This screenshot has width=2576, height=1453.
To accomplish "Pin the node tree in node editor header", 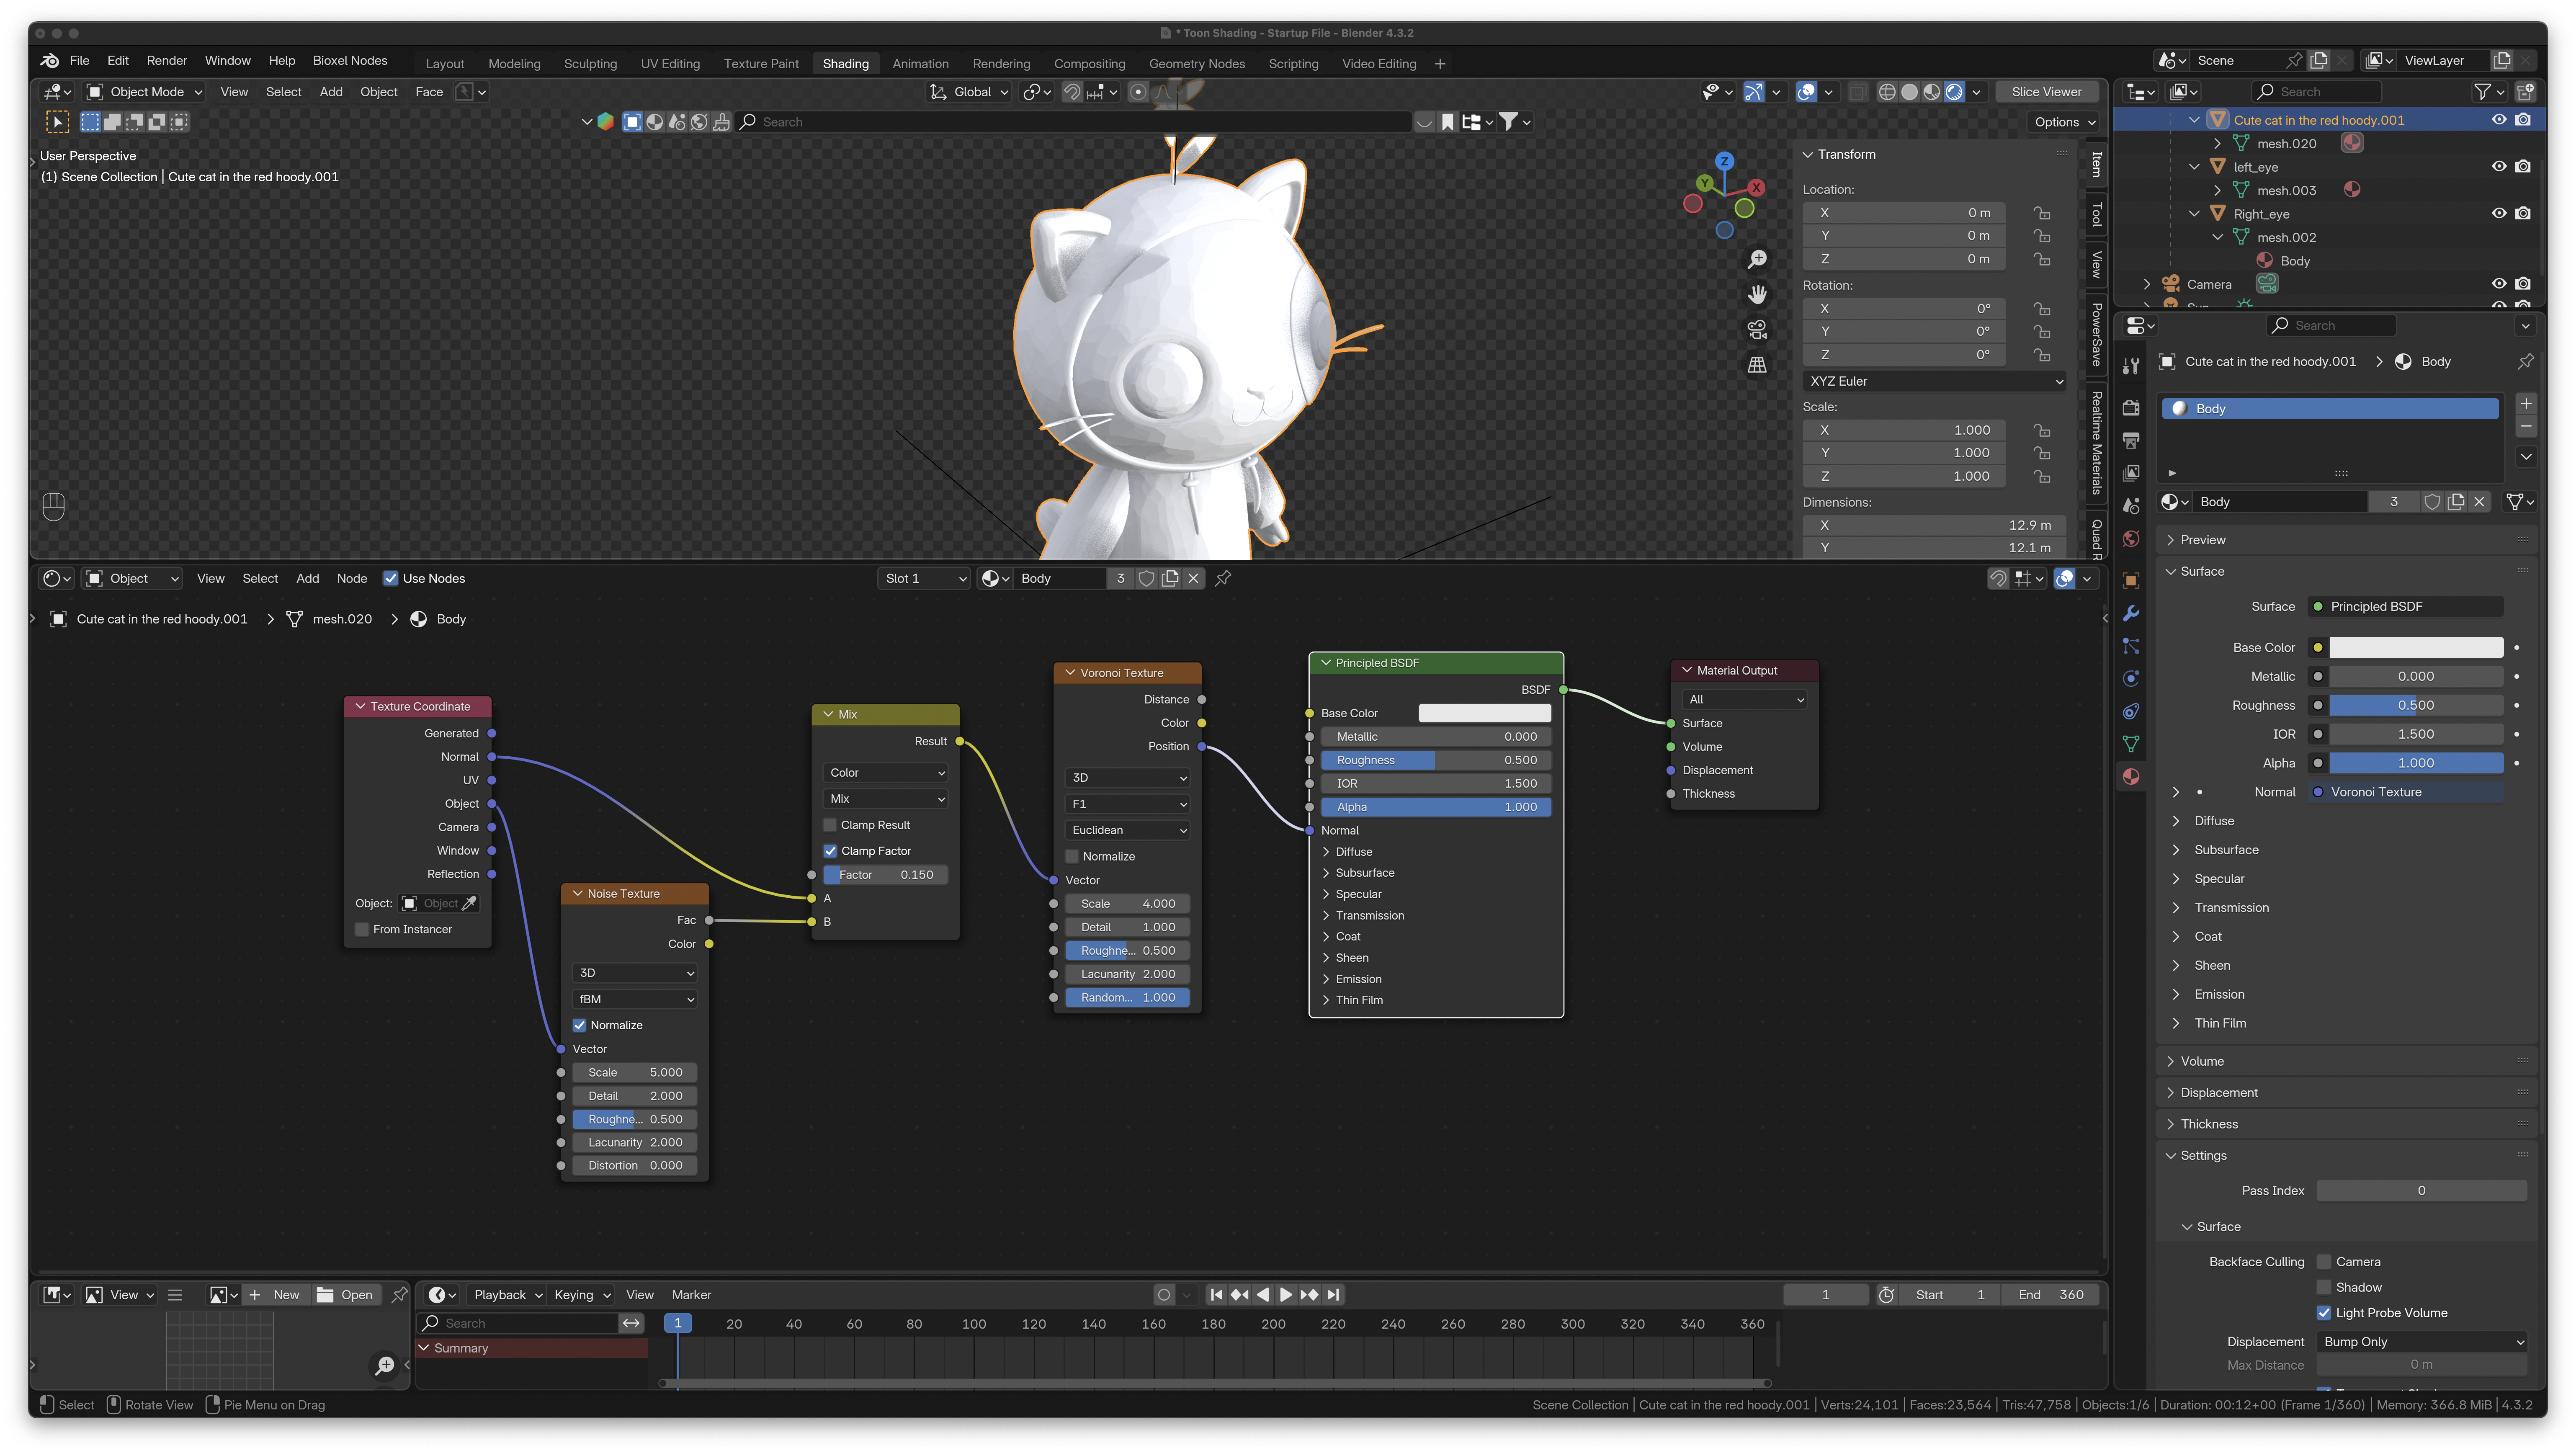I will click(x=1223, y=579).
